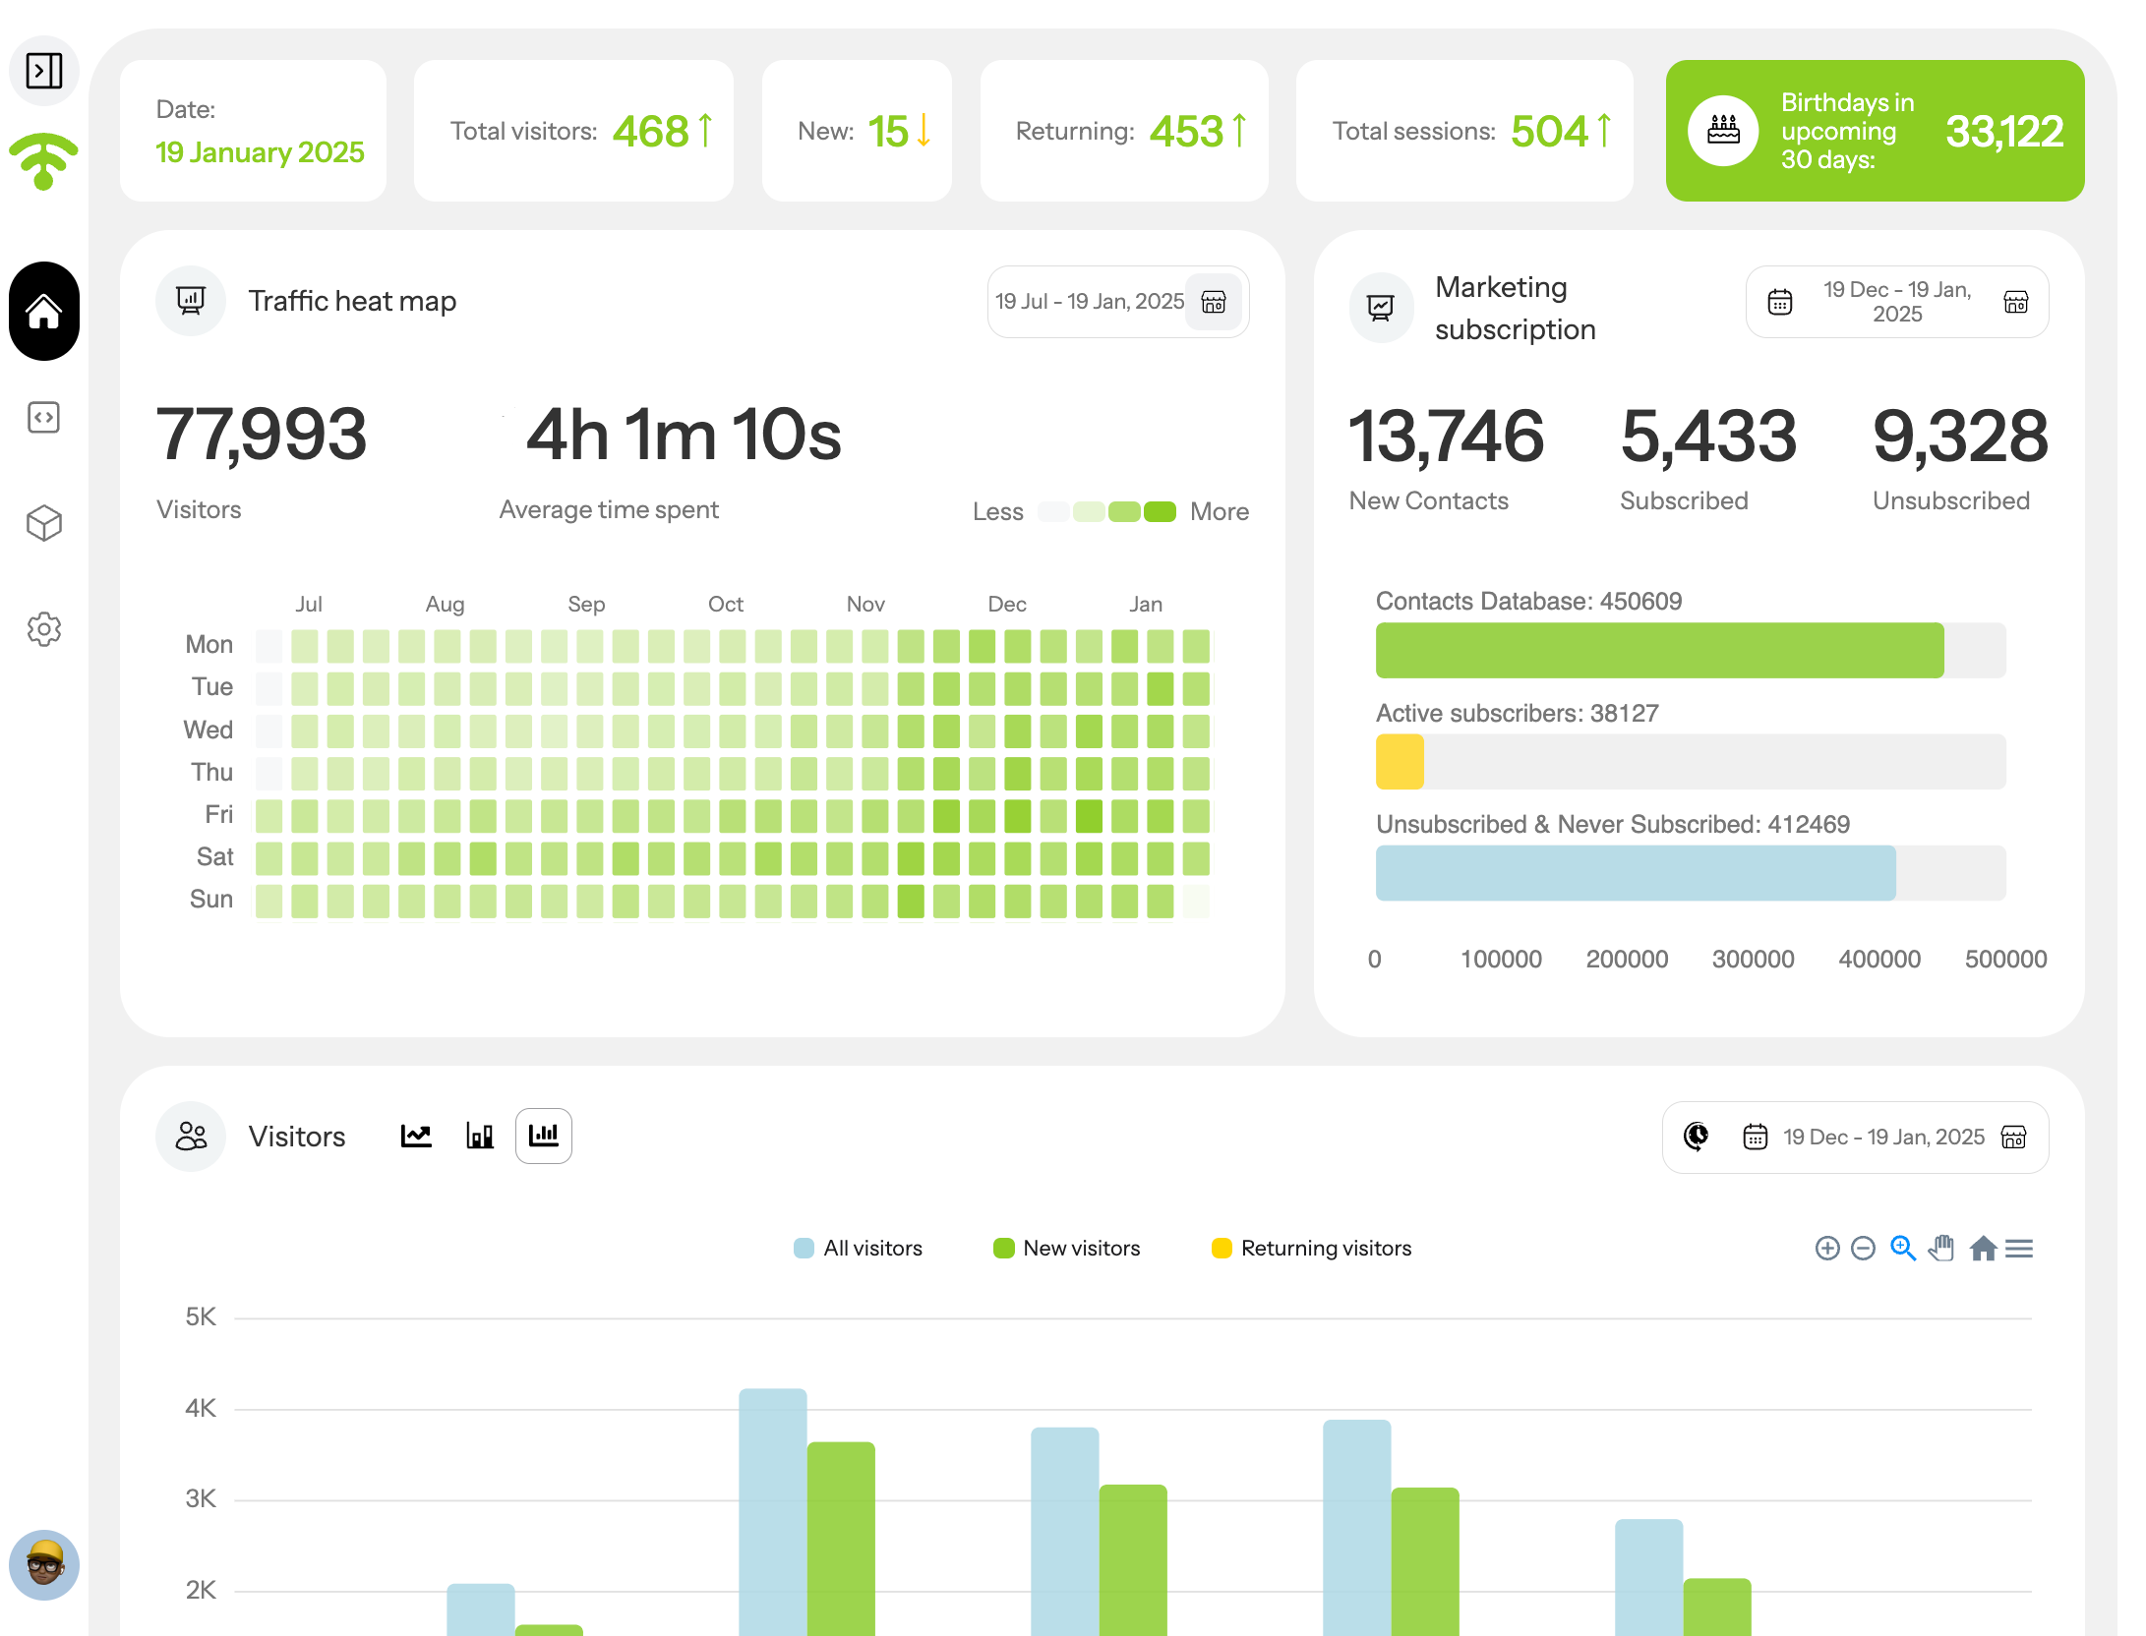
Task: Click the Unsubscribed & Never Subscribed blue bar
Action: click(x=1636, y=873)
